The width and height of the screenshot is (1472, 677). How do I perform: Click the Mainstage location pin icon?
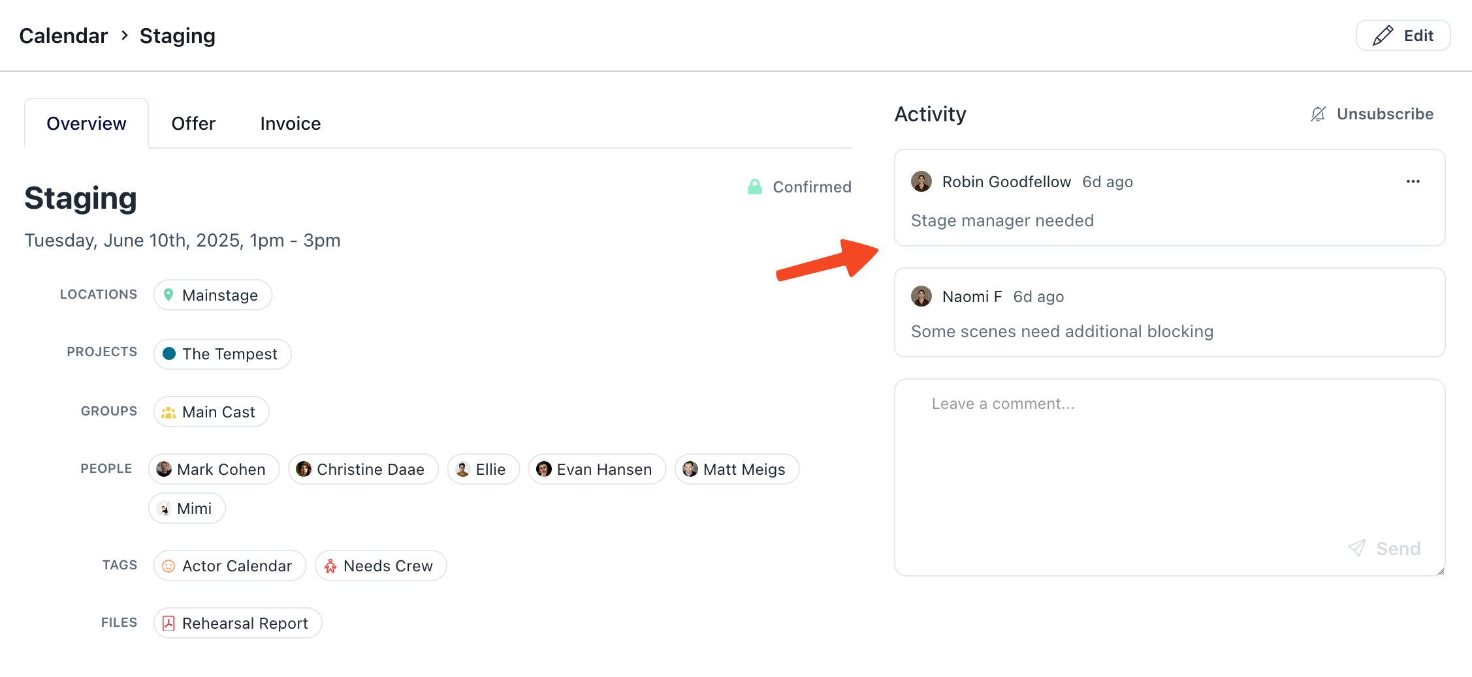click(x=168, y=295)
